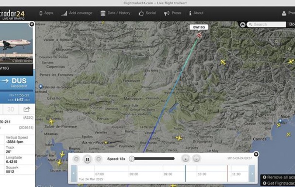Click the rewind playback button
Viewport: 295px width, 187px height.
point(76,159)
